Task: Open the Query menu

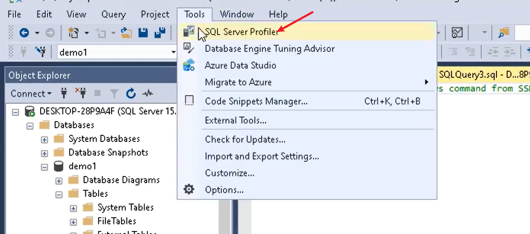Action: pyautogui.click(x=114, y=15)
